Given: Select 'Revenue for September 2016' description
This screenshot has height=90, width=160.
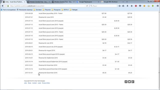Looking at the screenshot, I should 48,58.
